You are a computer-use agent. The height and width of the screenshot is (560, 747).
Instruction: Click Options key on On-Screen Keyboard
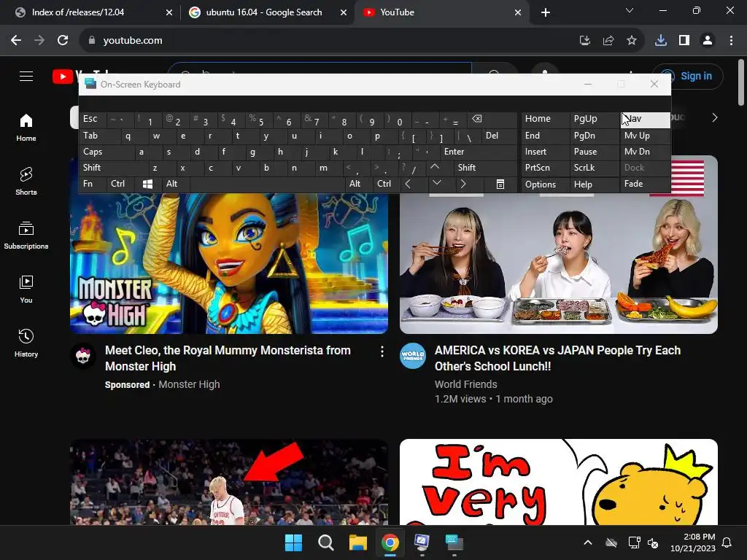coord(545,184)
